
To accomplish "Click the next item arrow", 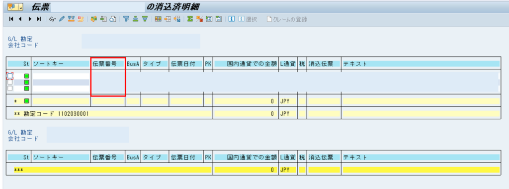I will tap(30, 19).
